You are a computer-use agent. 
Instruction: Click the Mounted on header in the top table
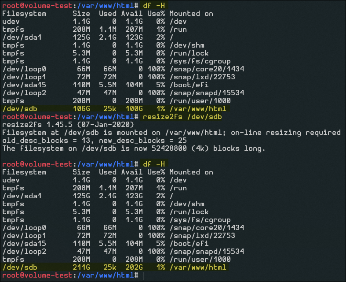tap(190, 14)
